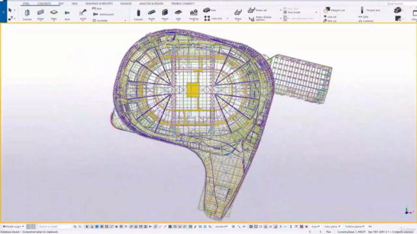Open Rebar display options
Image resolution: width=417 pixels, height=234 pixels.
[x=260, y=18]
